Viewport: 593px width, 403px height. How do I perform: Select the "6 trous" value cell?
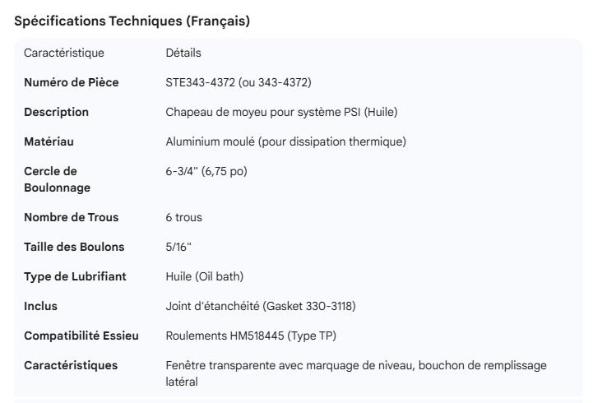pos(183,217)
